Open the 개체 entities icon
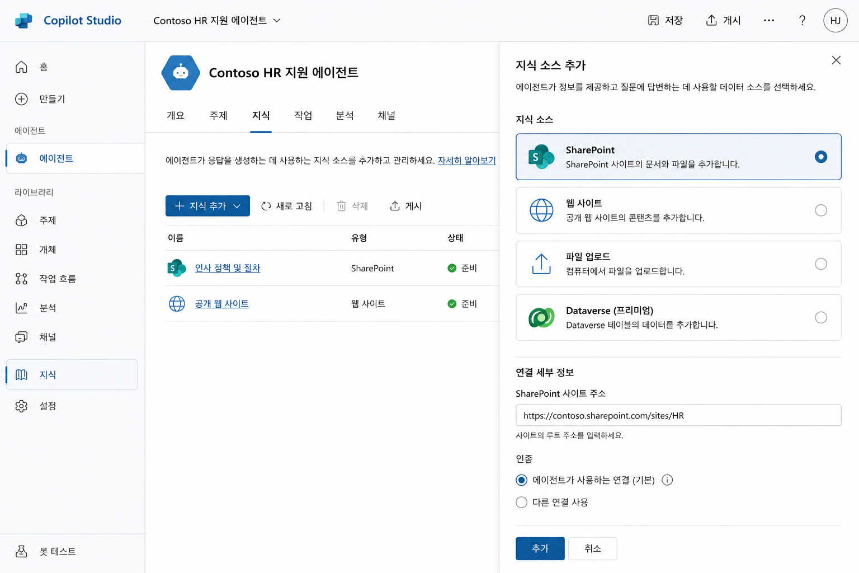 click(x=21, y=250)
